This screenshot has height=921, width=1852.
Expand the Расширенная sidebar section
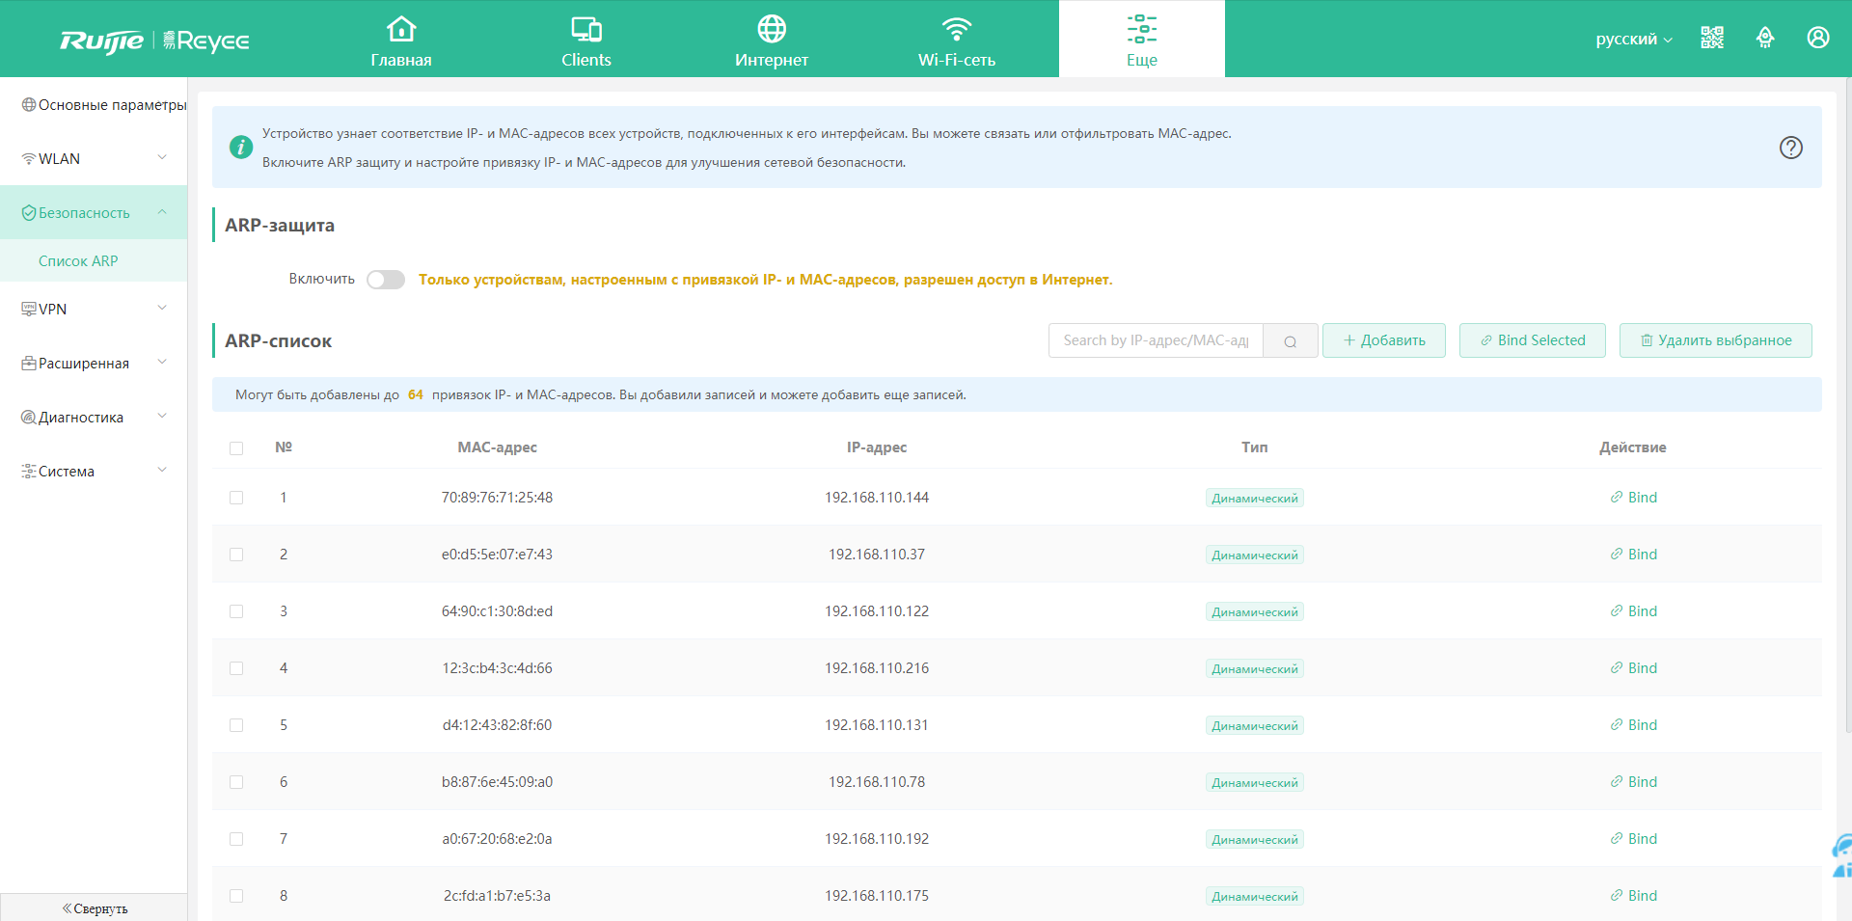(x=94, y=364)
